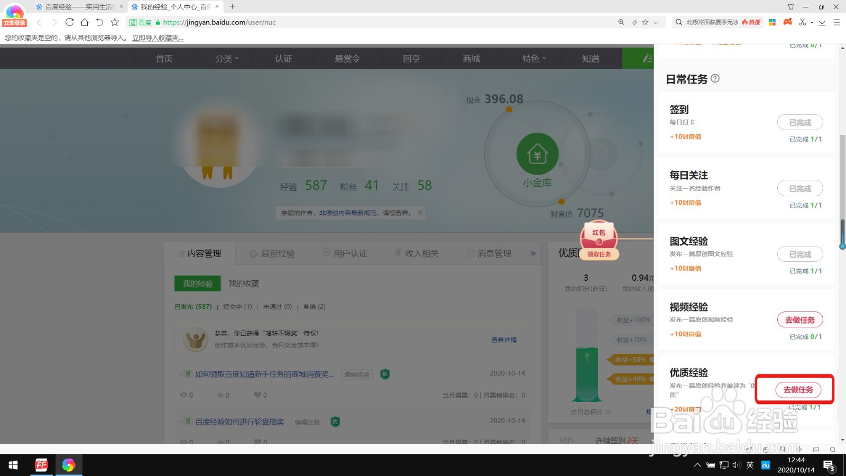The image size is (846, 476).
Task: Show hidden system tray icons chevron
Action: (697, 465)
